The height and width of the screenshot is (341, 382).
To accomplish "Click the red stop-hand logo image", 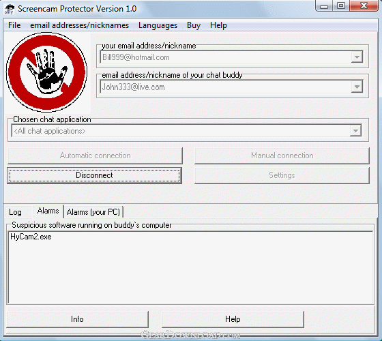I will 46,72.
